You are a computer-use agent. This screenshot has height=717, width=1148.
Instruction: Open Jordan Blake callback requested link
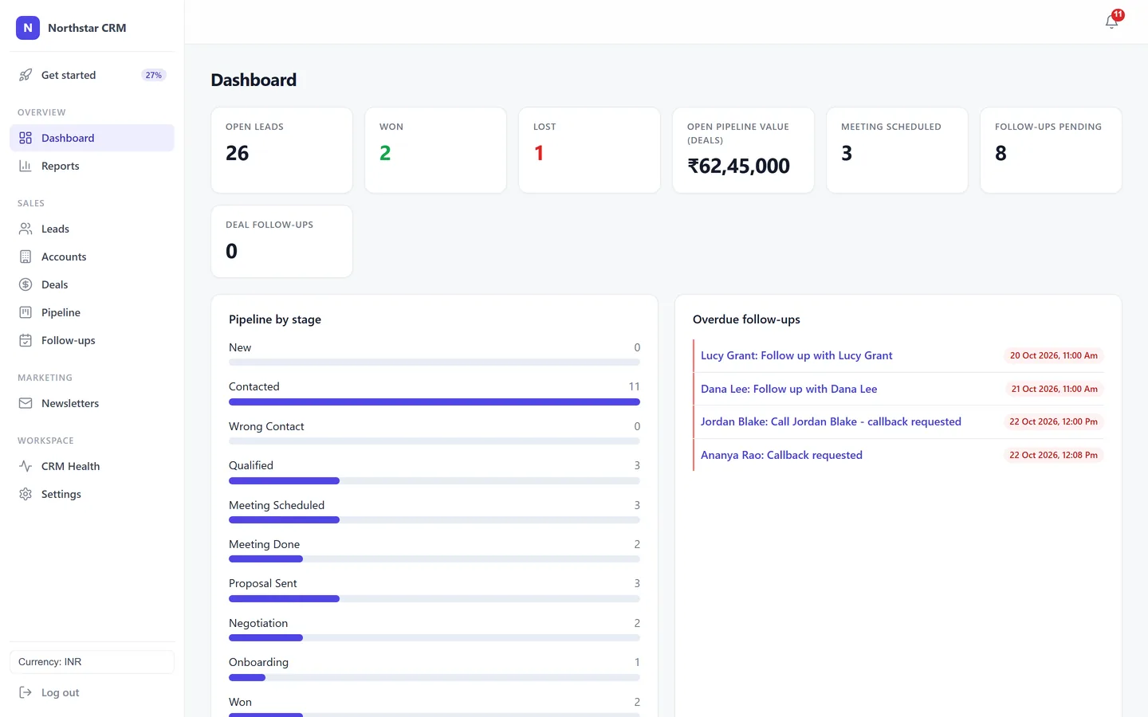click(831, 421)
